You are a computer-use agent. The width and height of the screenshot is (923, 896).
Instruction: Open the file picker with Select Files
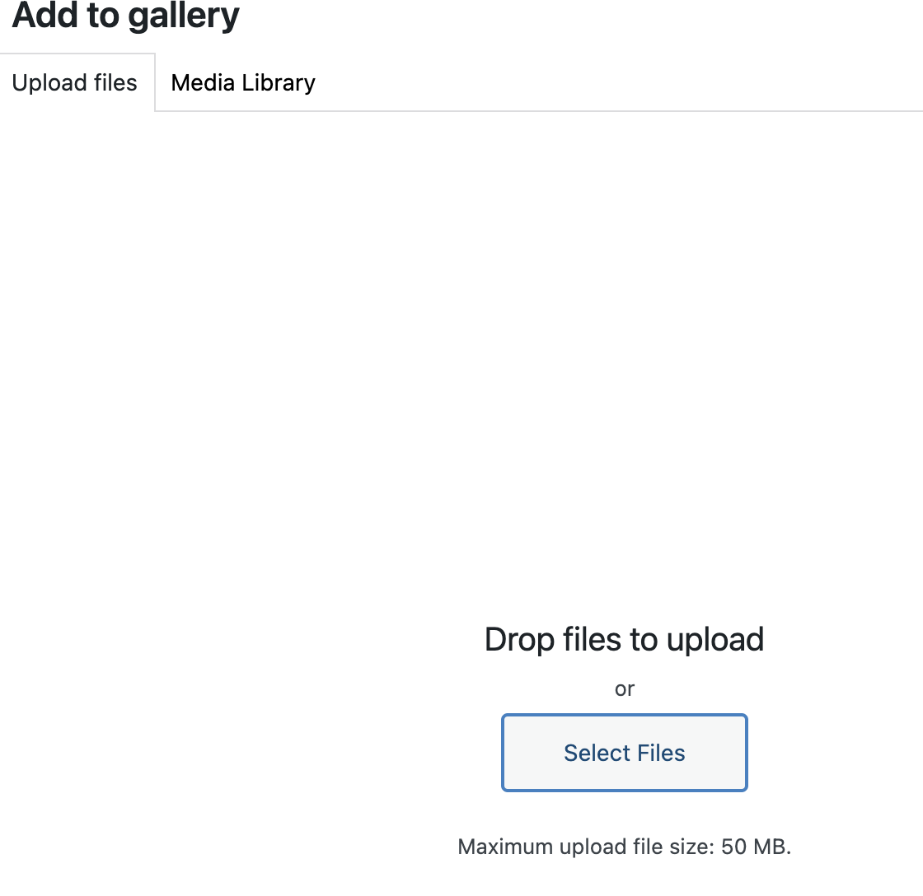624,753
